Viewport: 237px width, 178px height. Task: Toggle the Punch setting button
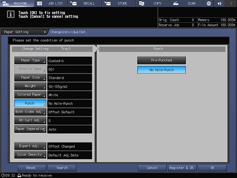[x=30, y=103]
